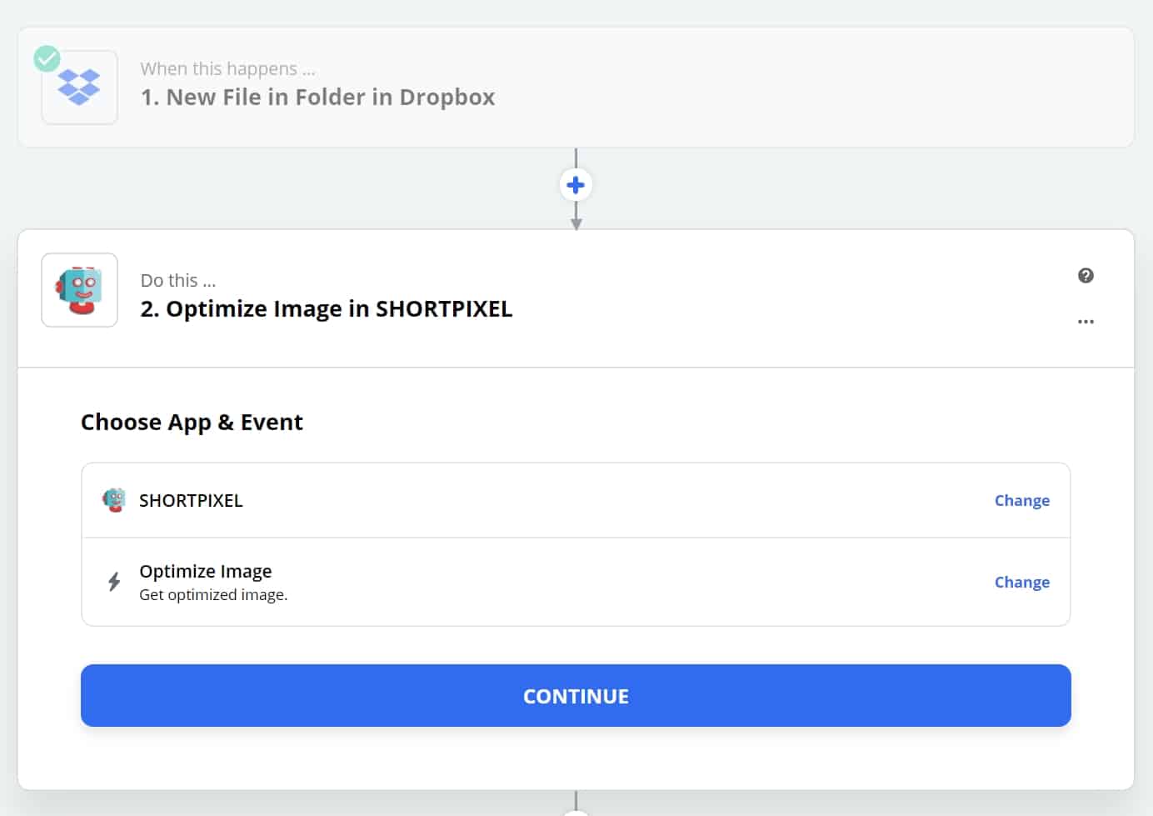Add a step using the blue plus button
Screen dimensions: 1153x816
click(x=576, y=185)
